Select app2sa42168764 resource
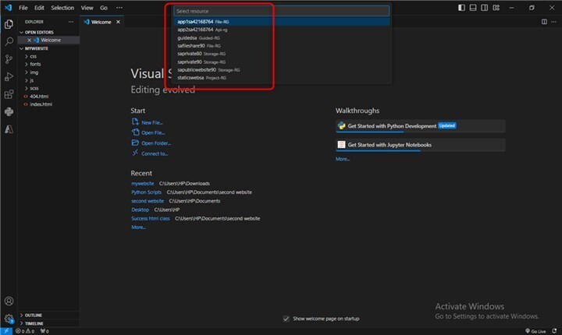Image resolution: width=562 pixels, height=335 pixels. pyautogui.click(x=281, y=30)
